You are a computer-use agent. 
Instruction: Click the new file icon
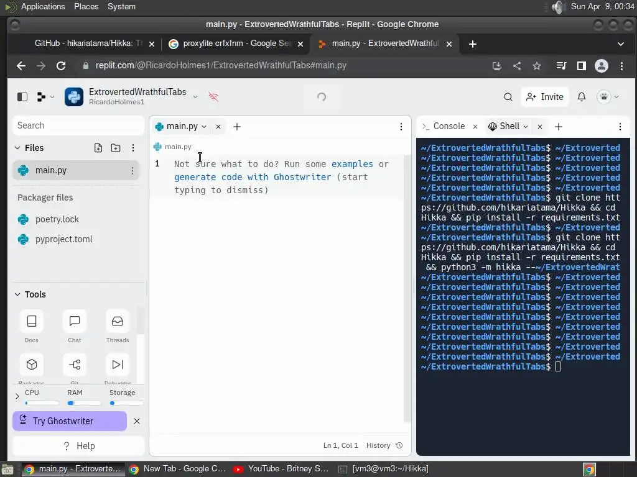pos(98,148)
